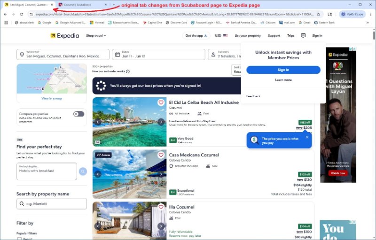This screenshot has height=240, width=376.
Task: Click the page vertical scrollbar
Action: coord(374,34)
